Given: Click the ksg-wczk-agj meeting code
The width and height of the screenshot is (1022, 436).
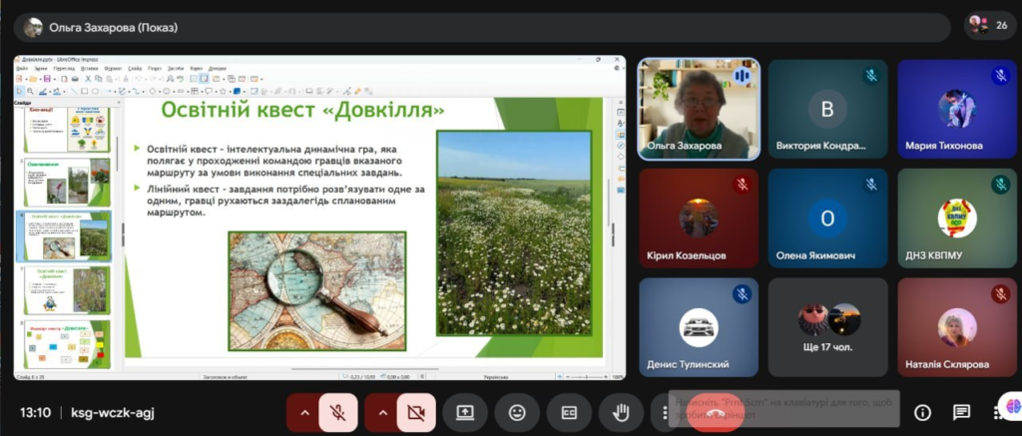Looking at the screenshot, I should pos(112,412).
